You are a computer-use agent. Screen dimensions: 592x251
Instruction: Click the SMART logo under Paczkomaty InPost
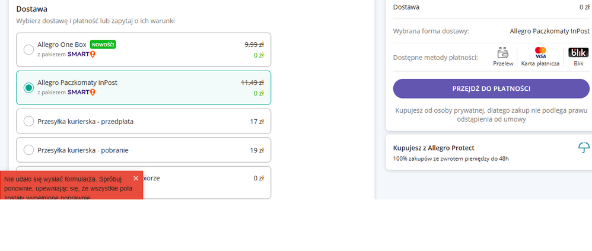pos(81,92)
